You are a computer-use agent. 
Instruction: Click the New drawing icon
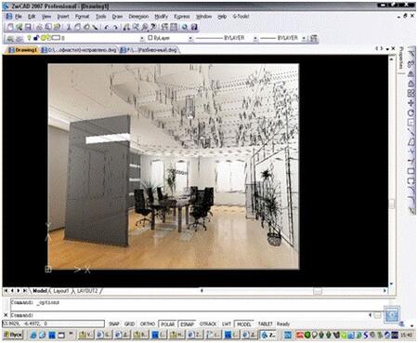[x=10, y=27]
